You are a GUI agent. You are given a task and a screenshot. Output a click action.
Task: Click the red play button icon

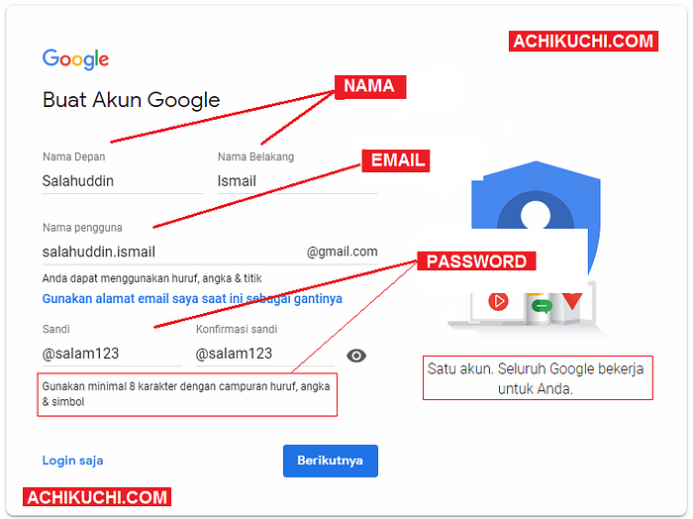(498, 301)
